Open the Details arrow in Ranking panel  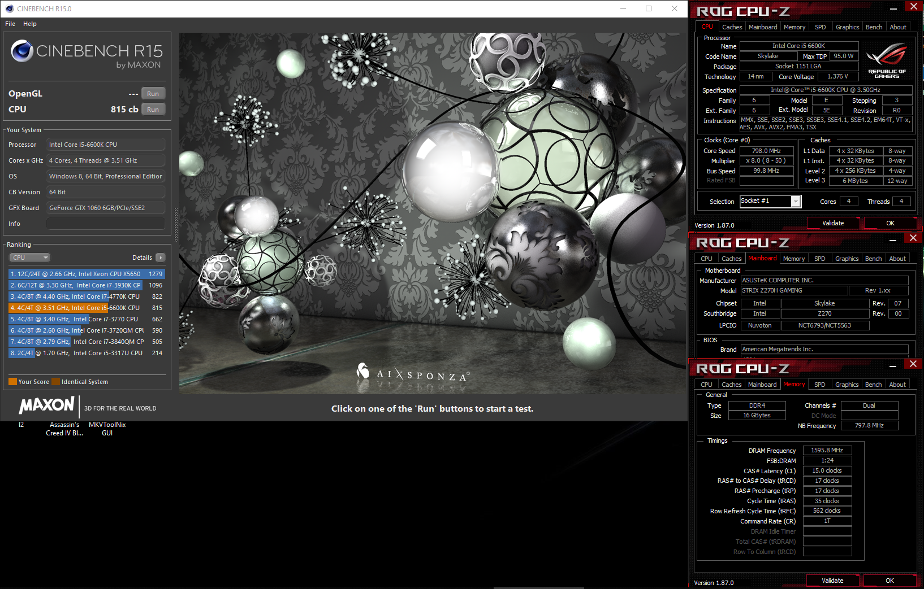[161, 258]
